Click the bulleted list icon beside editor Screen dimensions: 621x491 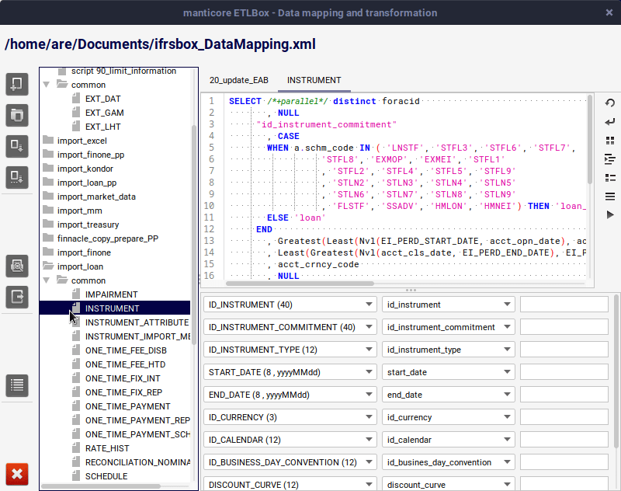(x=610, y=178)
